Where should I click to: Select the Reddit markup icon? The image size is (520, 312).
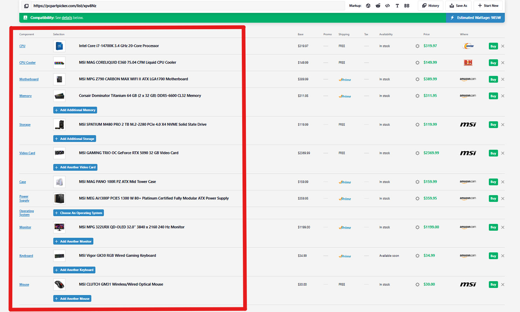click(x=378, y=6)
